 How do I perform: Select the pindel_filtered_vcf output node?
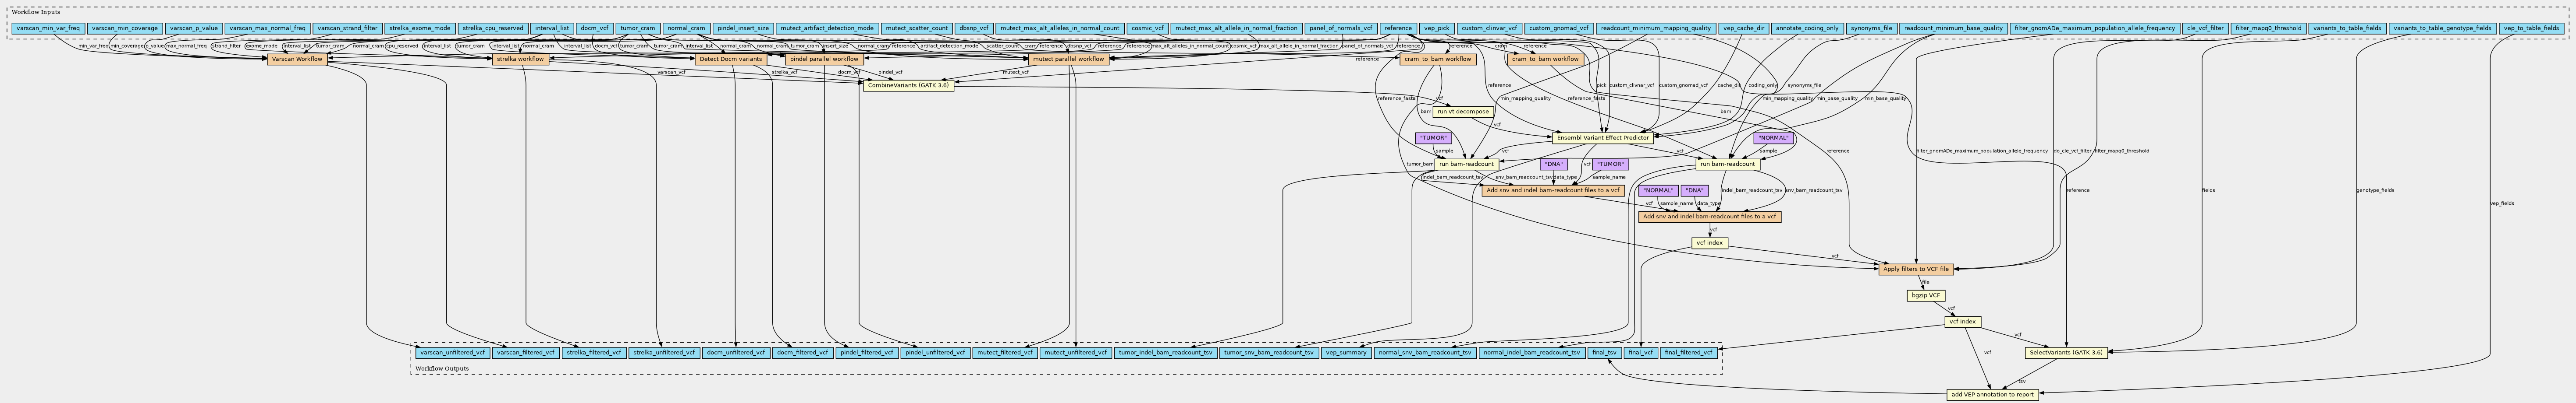(x=866, y=352)
